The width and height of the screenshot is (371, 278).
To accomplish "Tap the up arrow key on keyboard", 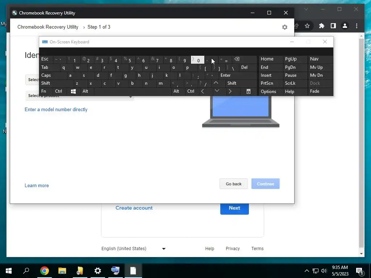I will coord(216,83).
